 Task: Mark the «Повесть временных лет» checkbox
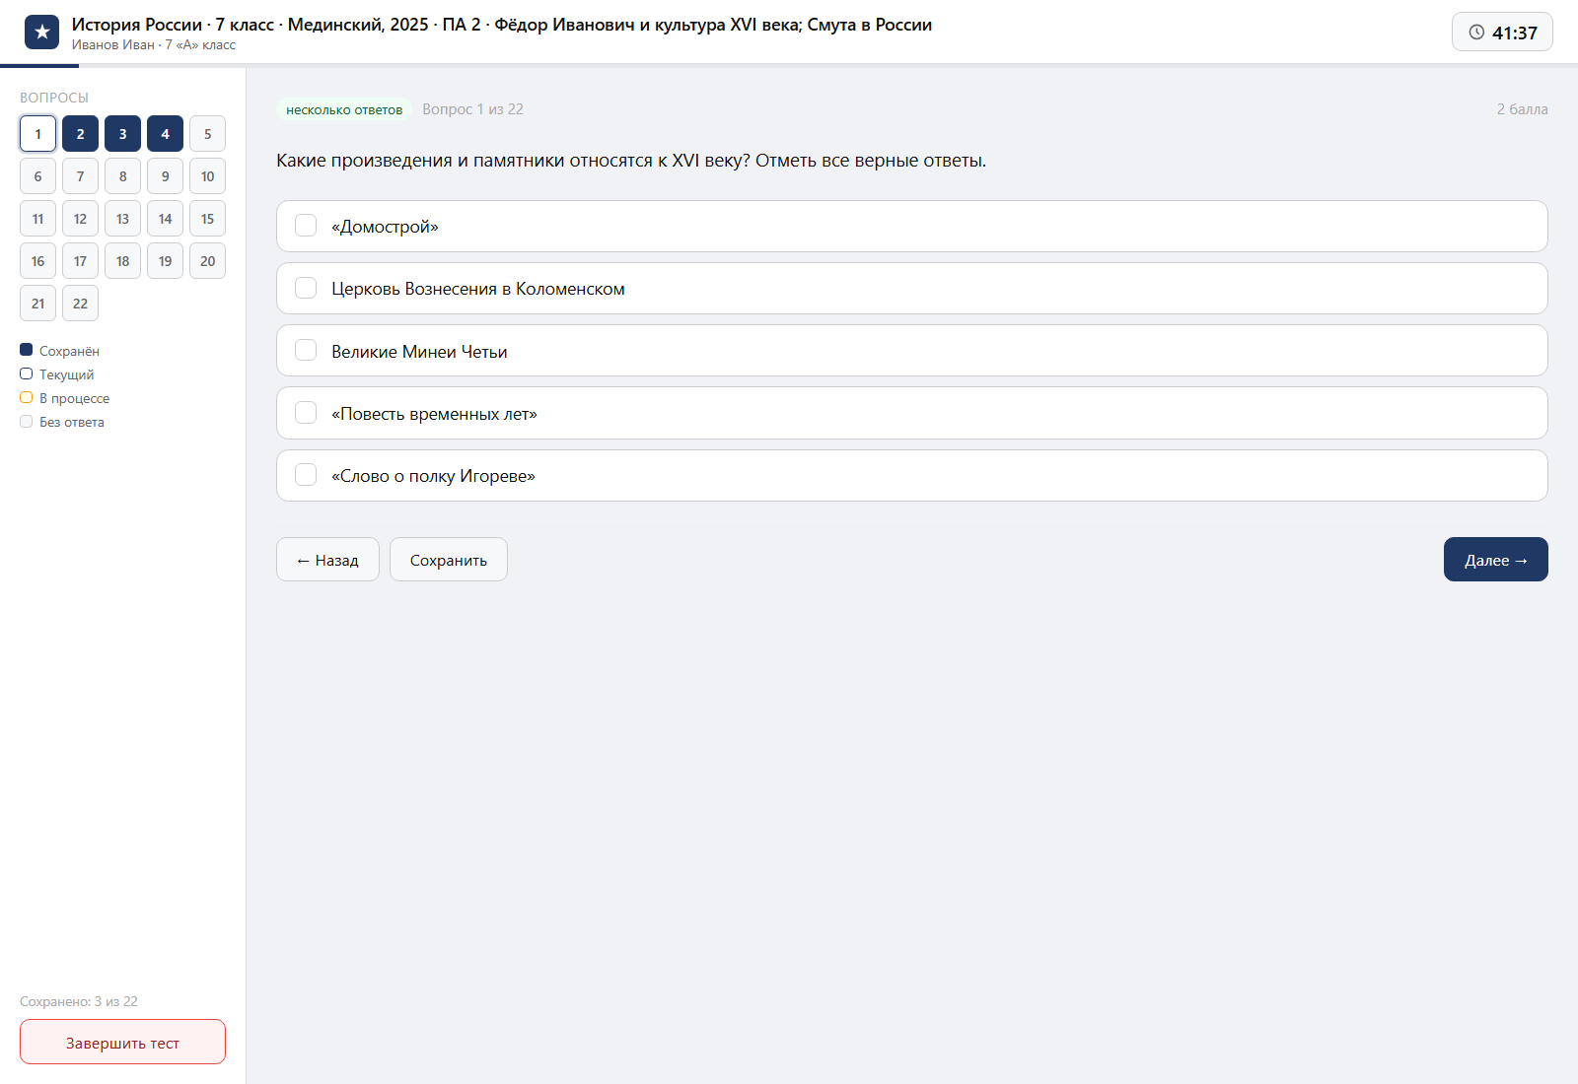pos(306,413)
